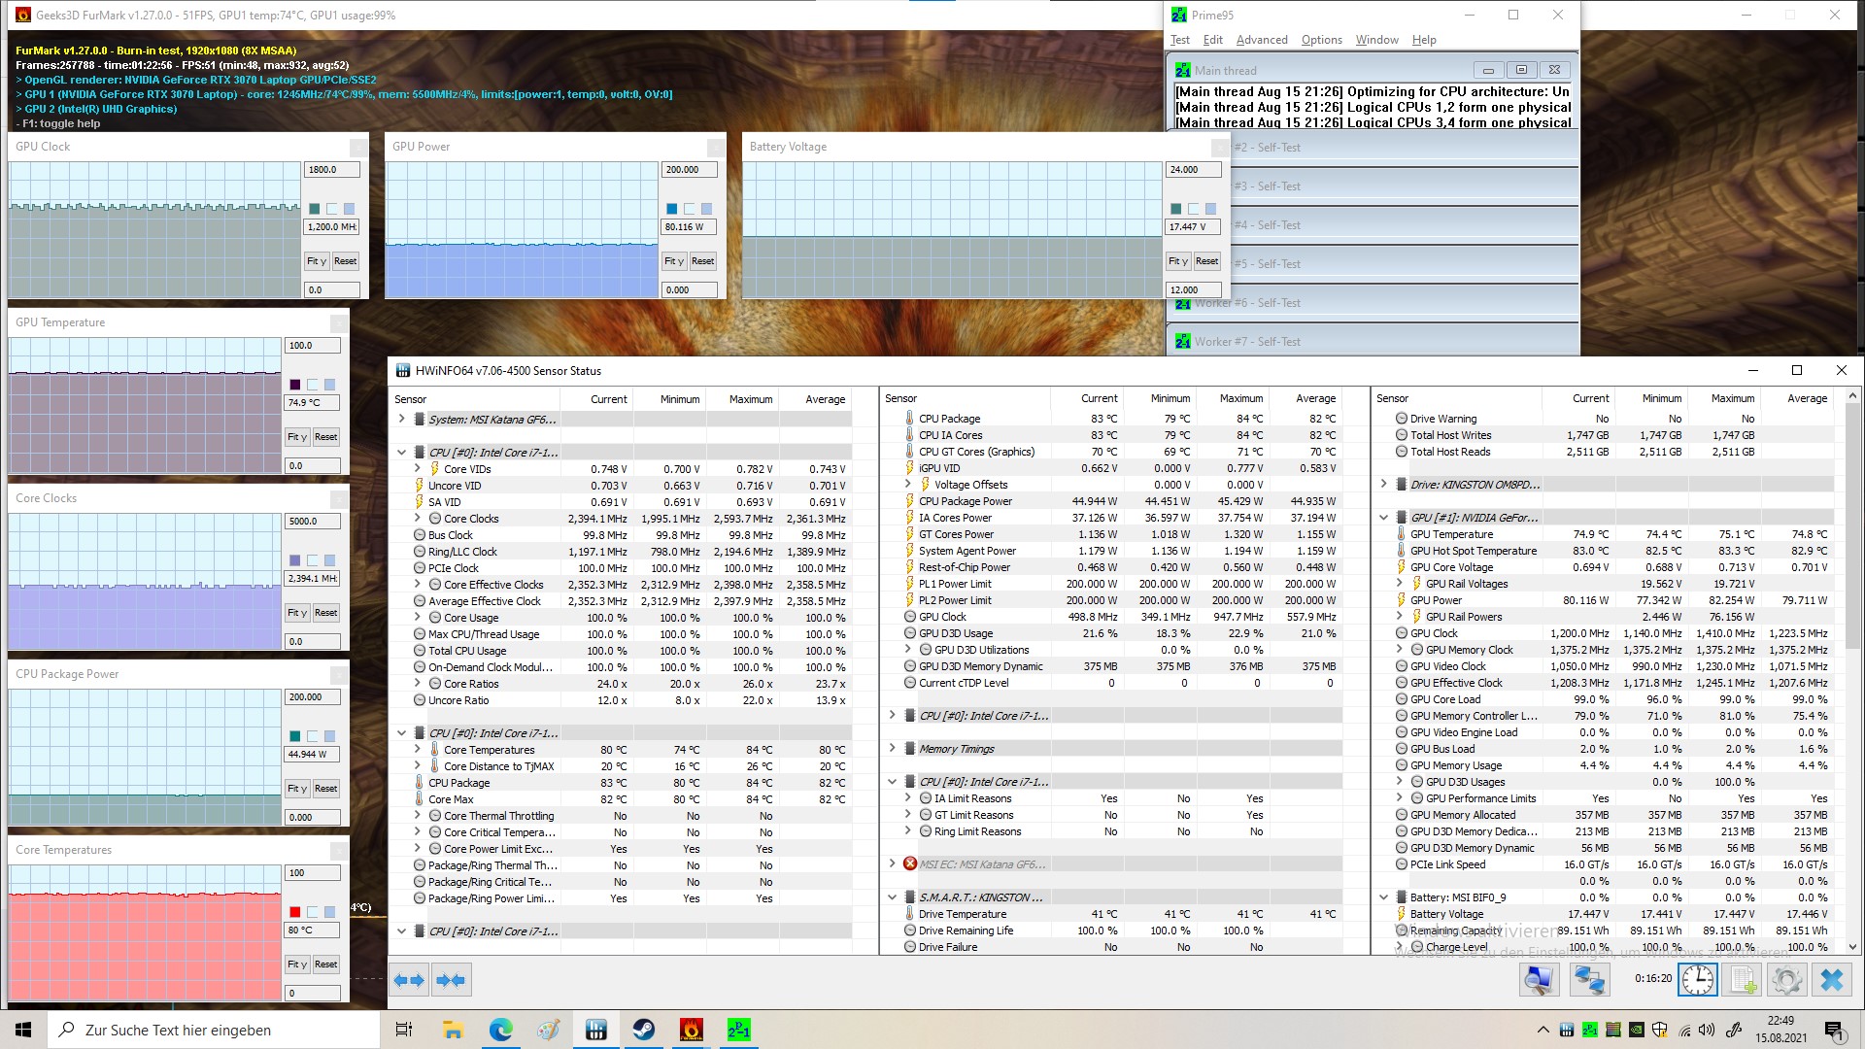Click the expand columns arrows icon in HWiNFO
1865x1049 pixels.
point(409,980)
